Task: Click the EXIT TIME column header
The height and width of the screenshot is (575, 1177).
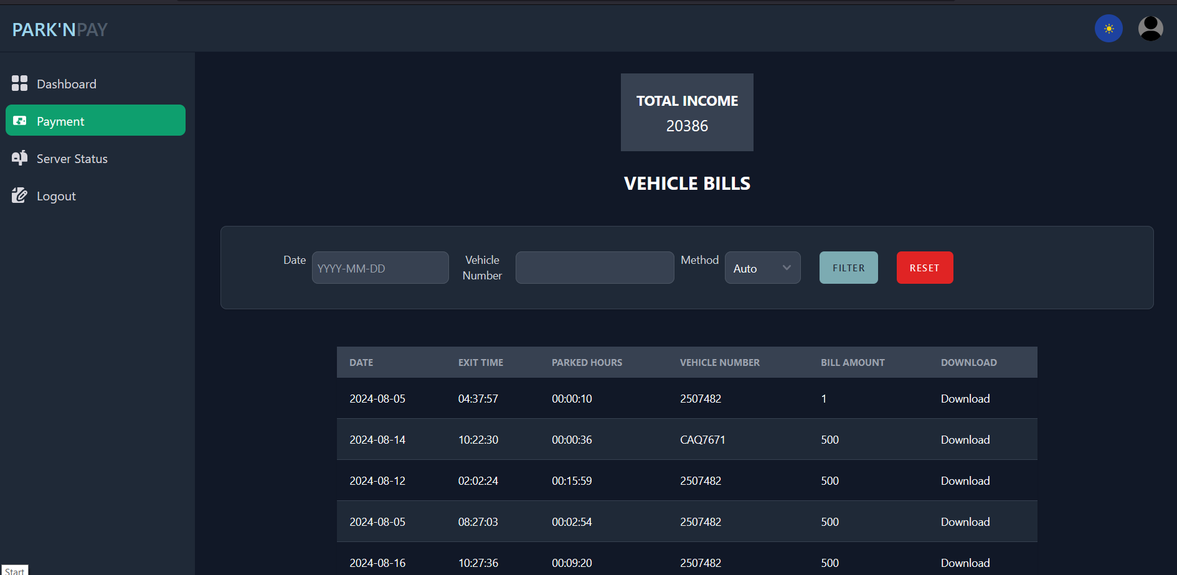Action: (481, 362)
